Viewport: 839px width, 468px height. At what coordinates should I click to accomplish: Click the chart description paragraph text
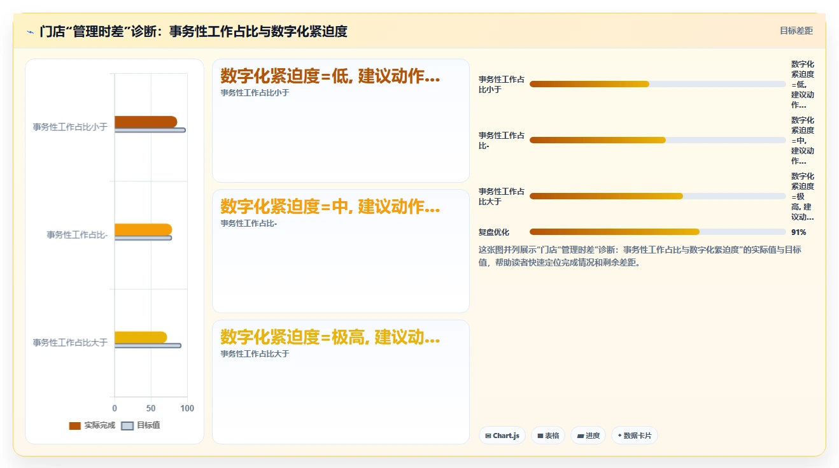(x=640, y=256)
